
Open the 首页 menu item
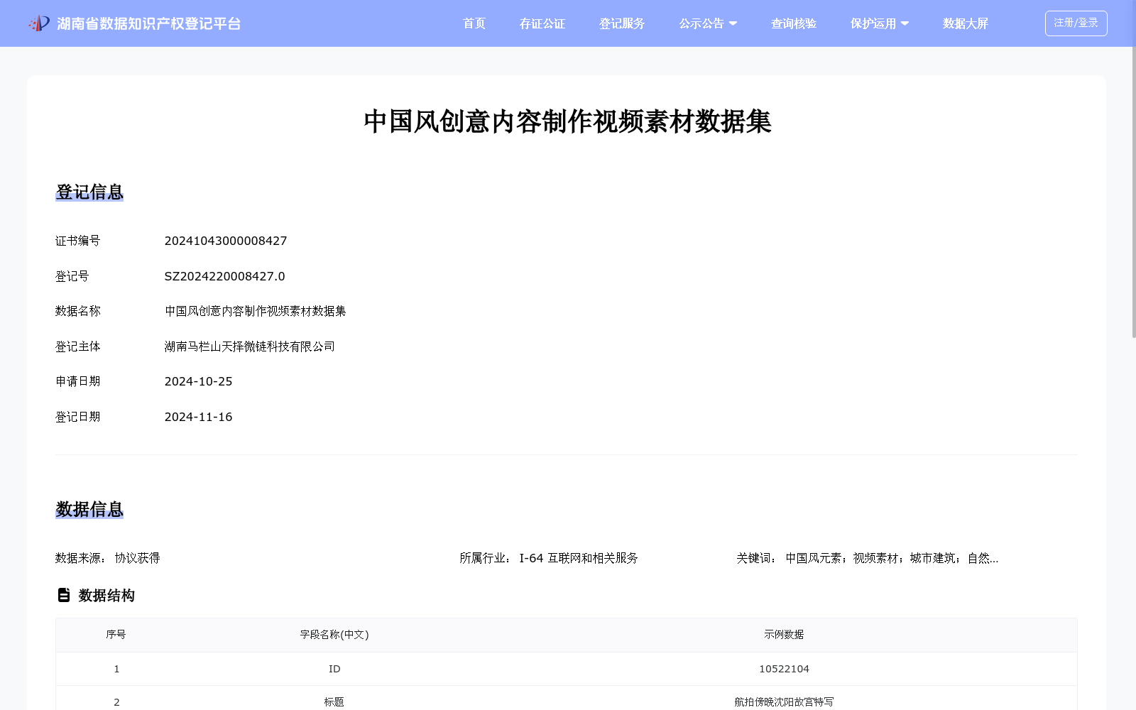click(474, 23)
